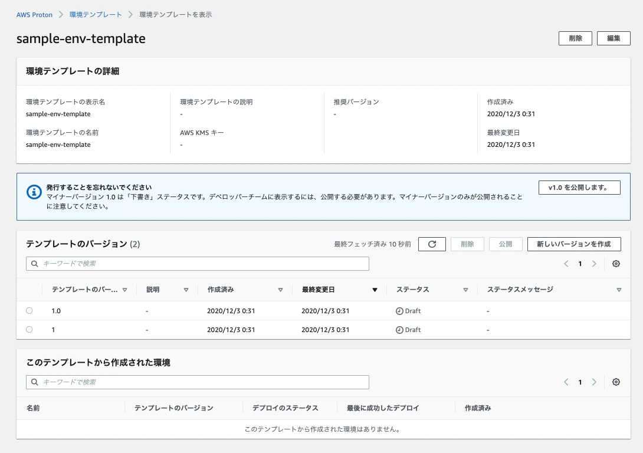Click Draft clock icon for version 1.0
This screenshot has height=453, width=643.
399,311
